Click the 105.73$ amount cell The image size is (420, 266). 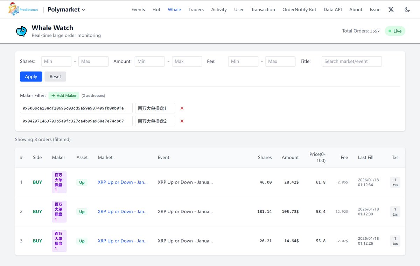pos(290,211)
